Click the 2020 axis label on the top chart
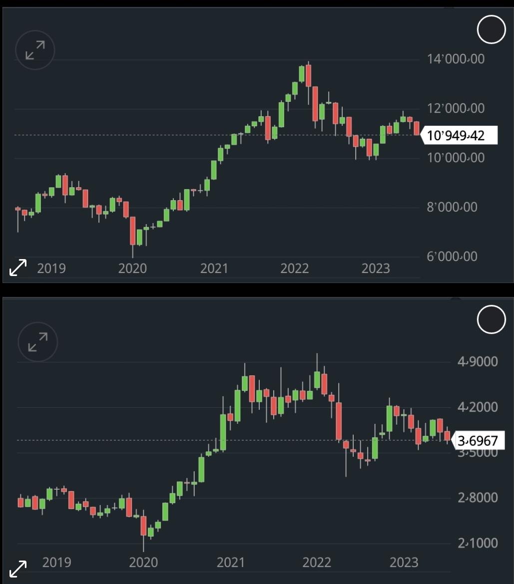 (x=132, y=268)
